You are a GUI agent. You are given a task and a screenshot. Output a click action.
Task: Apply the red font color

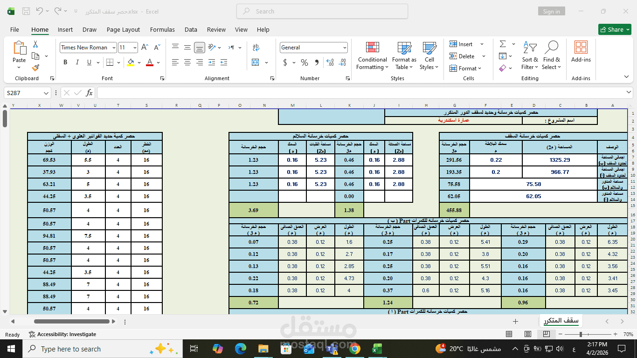[x=150, y=62]
